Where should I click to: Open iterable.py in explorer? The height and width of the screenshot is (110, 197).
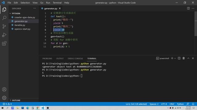[x=20, y=25]
